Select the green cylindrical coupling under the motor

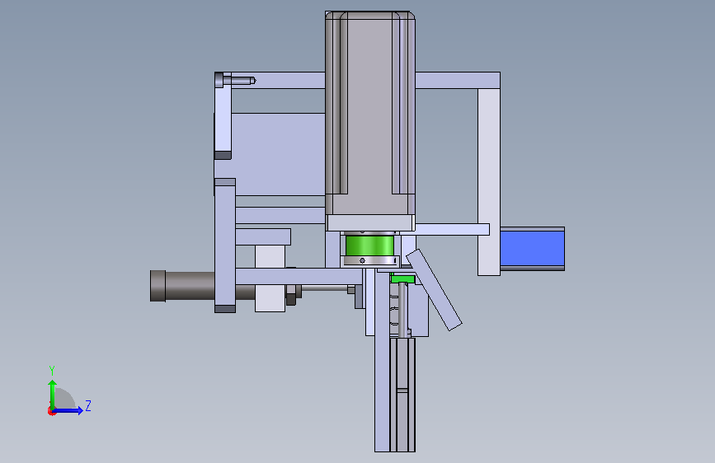(x=369, y=246)
